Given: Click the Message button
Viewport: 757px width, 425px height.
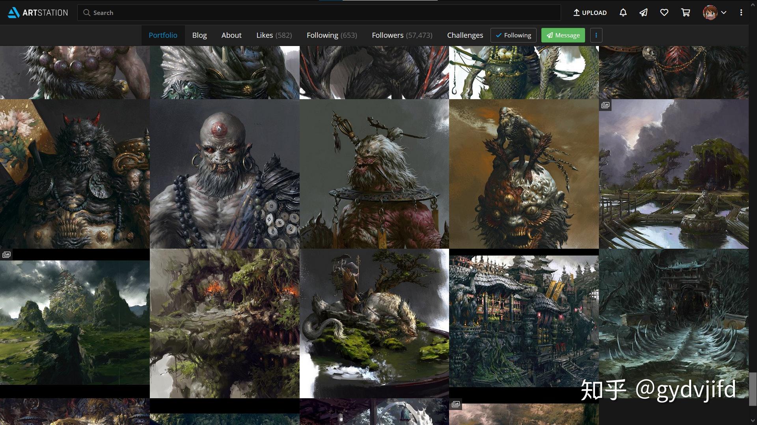Looking at the screenshot, I should click(563, 35).
